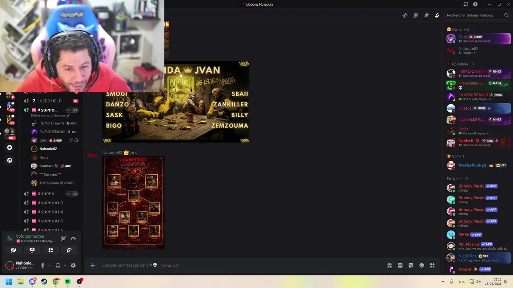Toggle camera on in voice panel
Screen dimensions: 513x288
(14, 250)
